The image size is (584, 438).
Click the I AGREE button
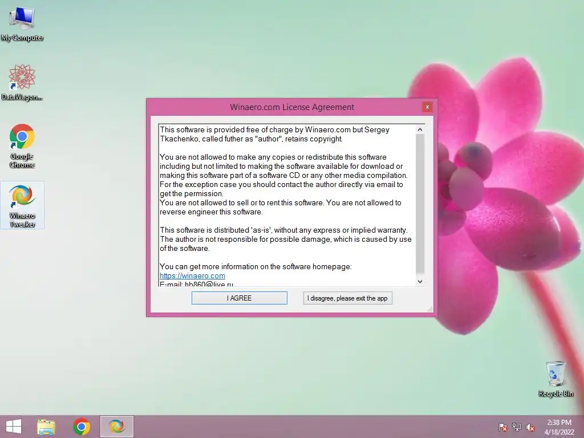coord(240,298)
